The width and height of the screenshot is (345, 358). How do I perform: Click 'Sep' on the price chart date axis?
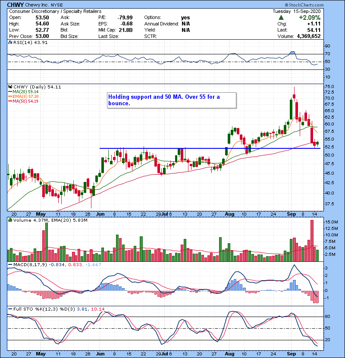point(292,214)
